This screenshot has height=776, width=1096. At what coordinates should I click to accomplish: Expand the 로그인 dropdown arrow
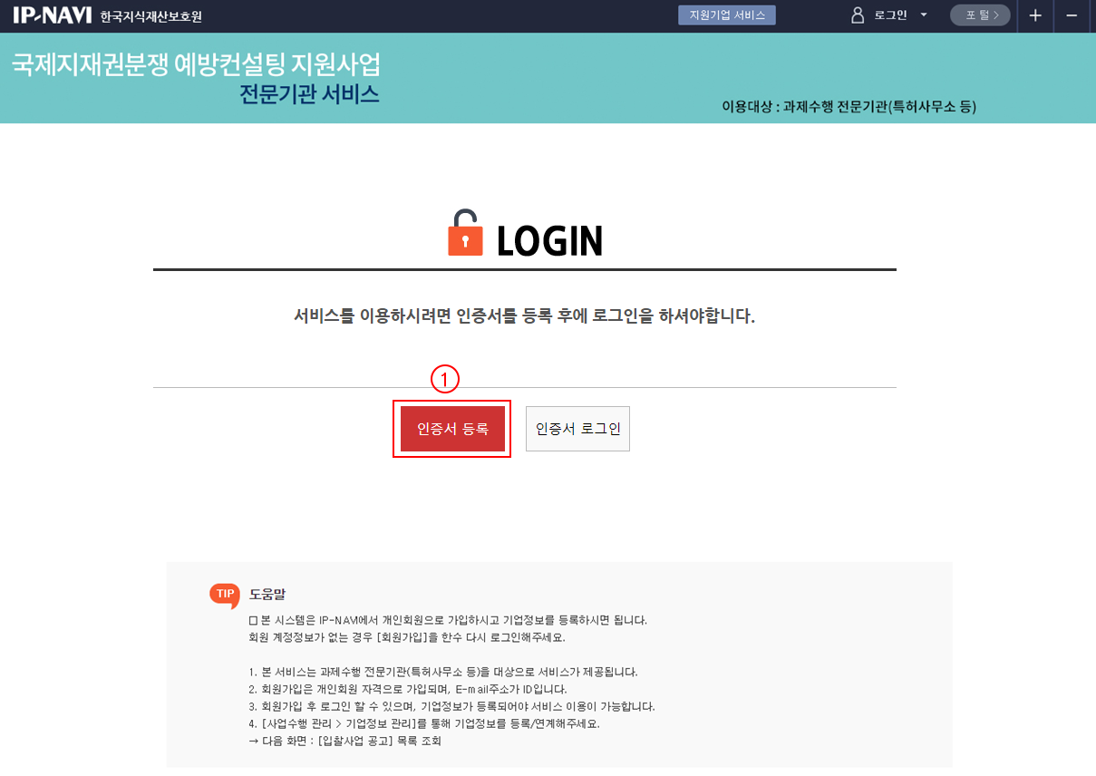pos(924,15)
